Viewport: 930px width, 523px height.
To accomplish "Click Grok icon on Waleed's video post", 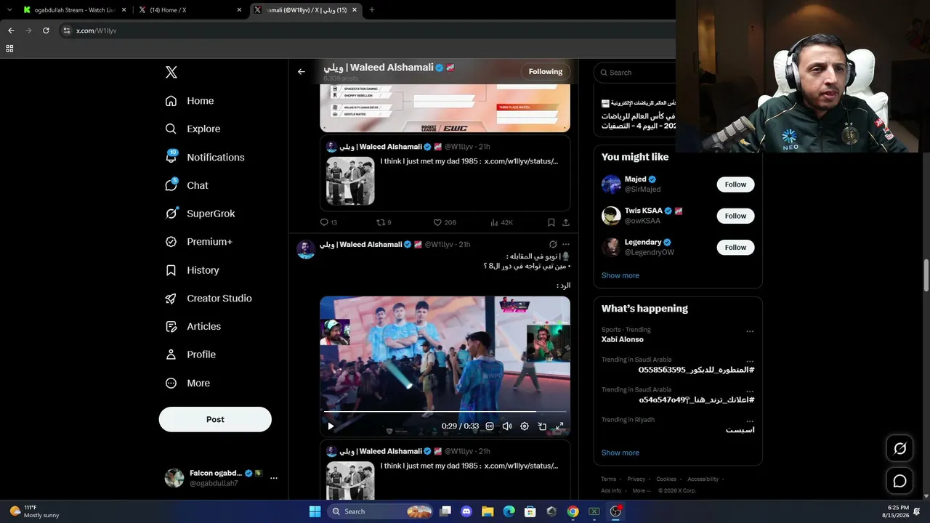I will pos(553,244).
